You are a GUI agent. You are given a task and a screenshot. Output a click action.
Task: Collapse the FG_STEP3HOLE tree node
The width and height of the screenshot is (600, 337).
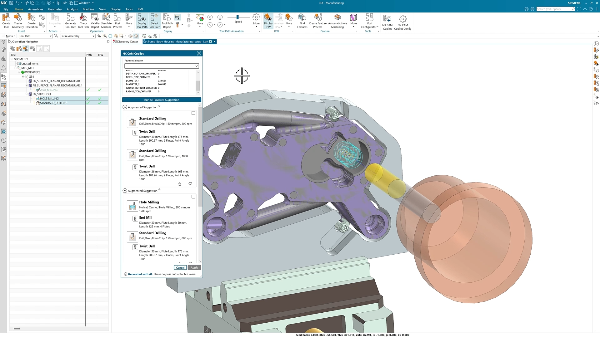(x=27, y=94)
